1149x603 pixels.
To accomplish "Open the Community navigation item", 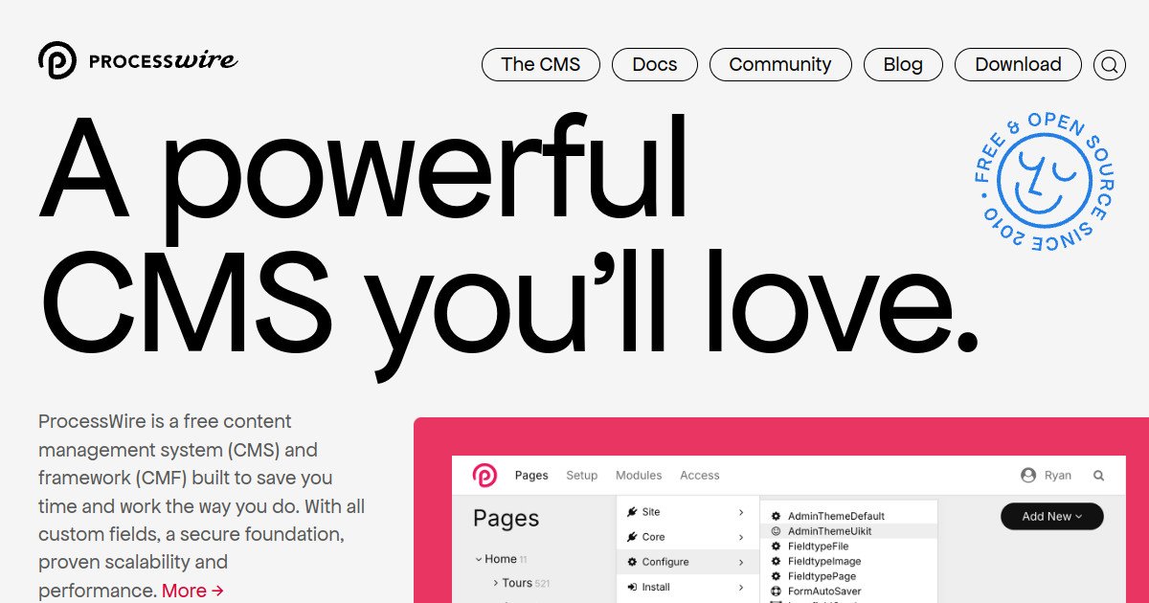I will pos(780,65).
